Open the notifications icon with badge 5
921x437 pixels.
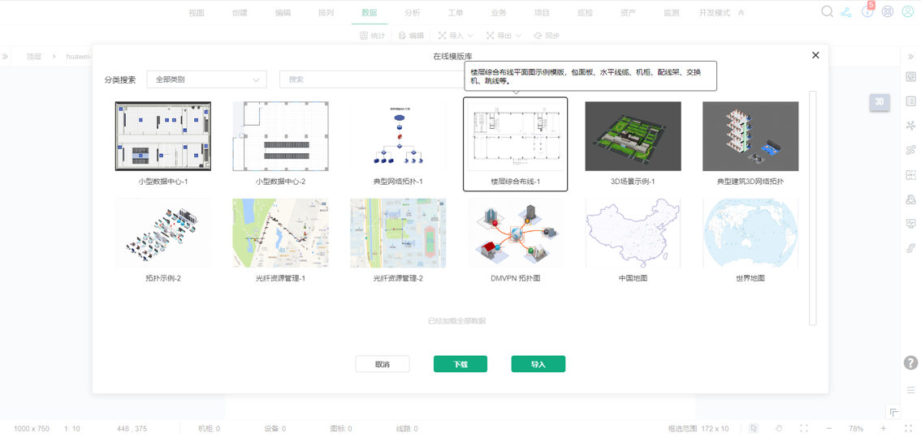867,11
